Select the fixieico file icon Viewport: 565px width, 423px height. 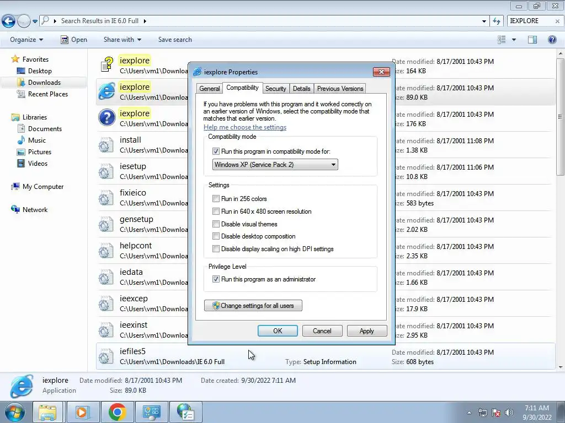[x=106, y=198]
